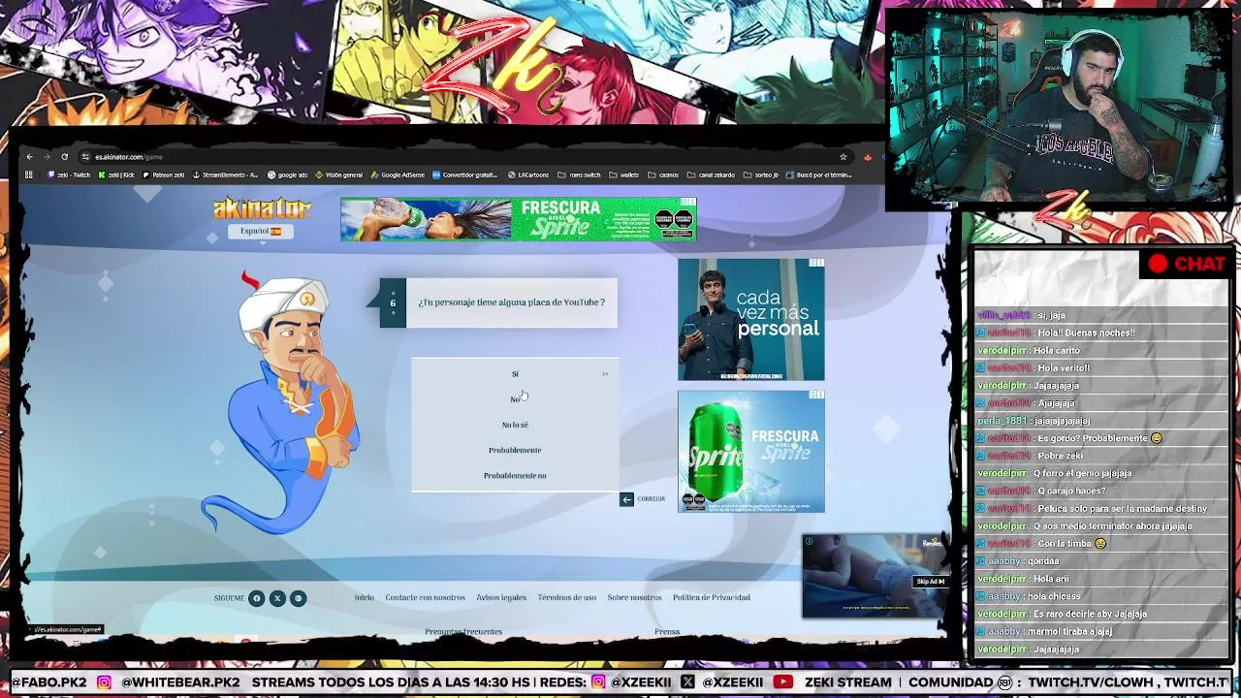Open the 'Buscó por el término' bookmark
This screenshot has height=698, width=1241.
pos(819,175)
